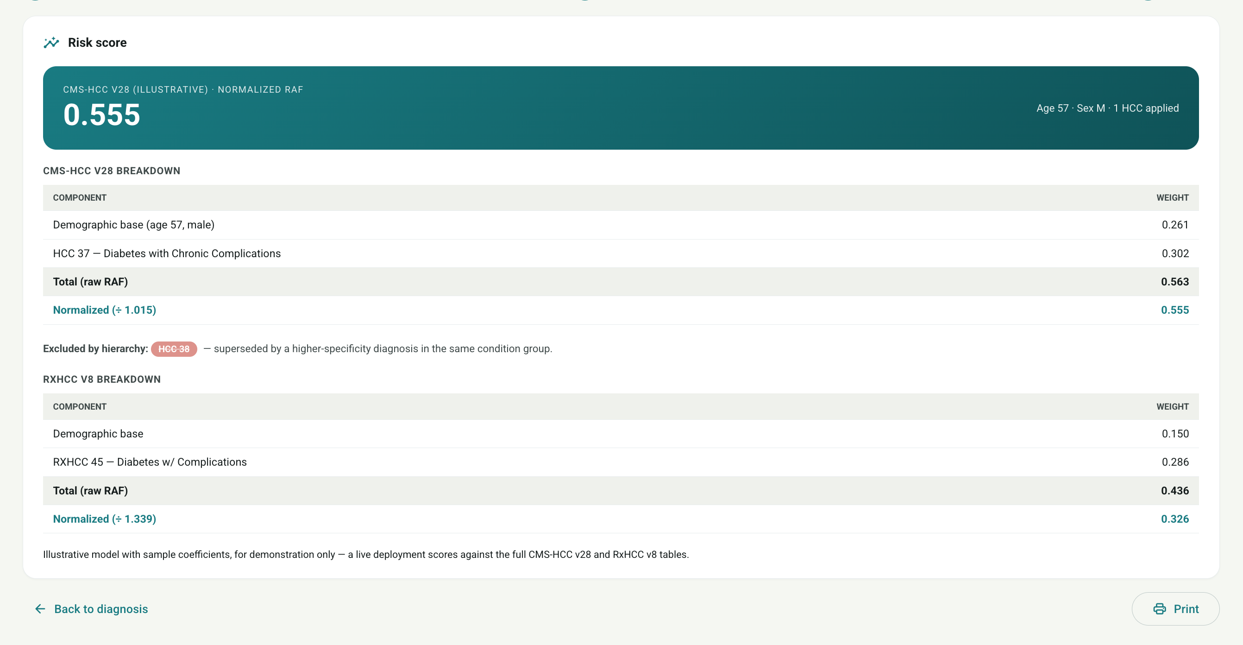The image size is (1243, 645).
Task: Click the large 0.555 normalized RAF value
Action: click(102, 115)
